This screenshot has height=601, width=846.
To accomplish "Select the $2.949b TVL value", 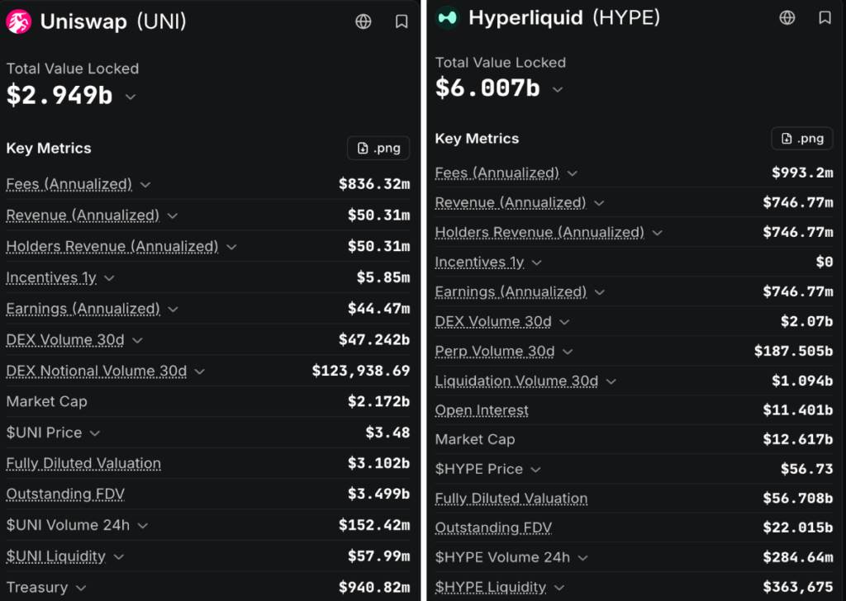I will [59, 96].
